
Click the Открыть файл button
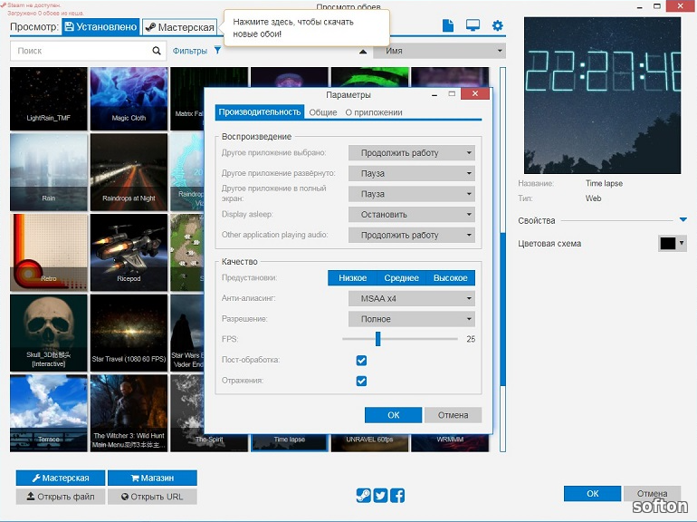click(x=61, y=497)
